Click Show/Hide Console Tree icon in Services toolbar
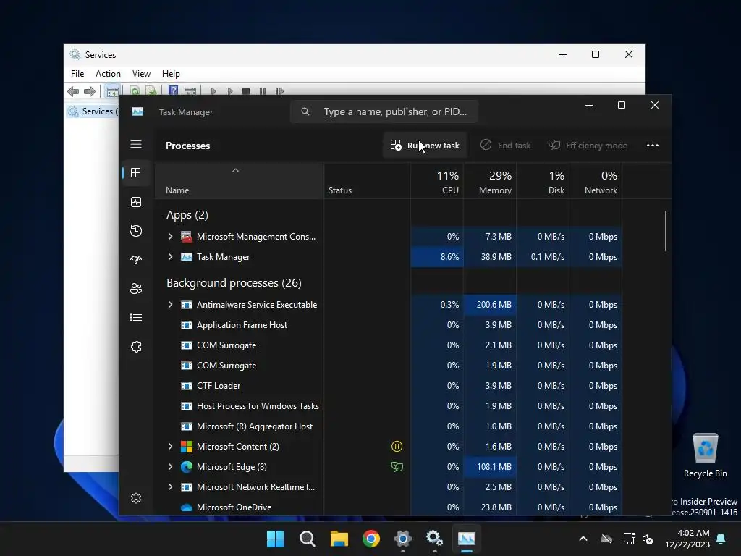 [112, 91]
